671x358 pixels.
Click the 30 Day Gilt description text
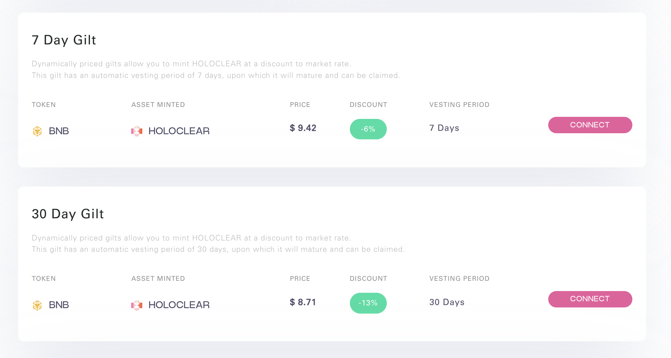point(218,244)
